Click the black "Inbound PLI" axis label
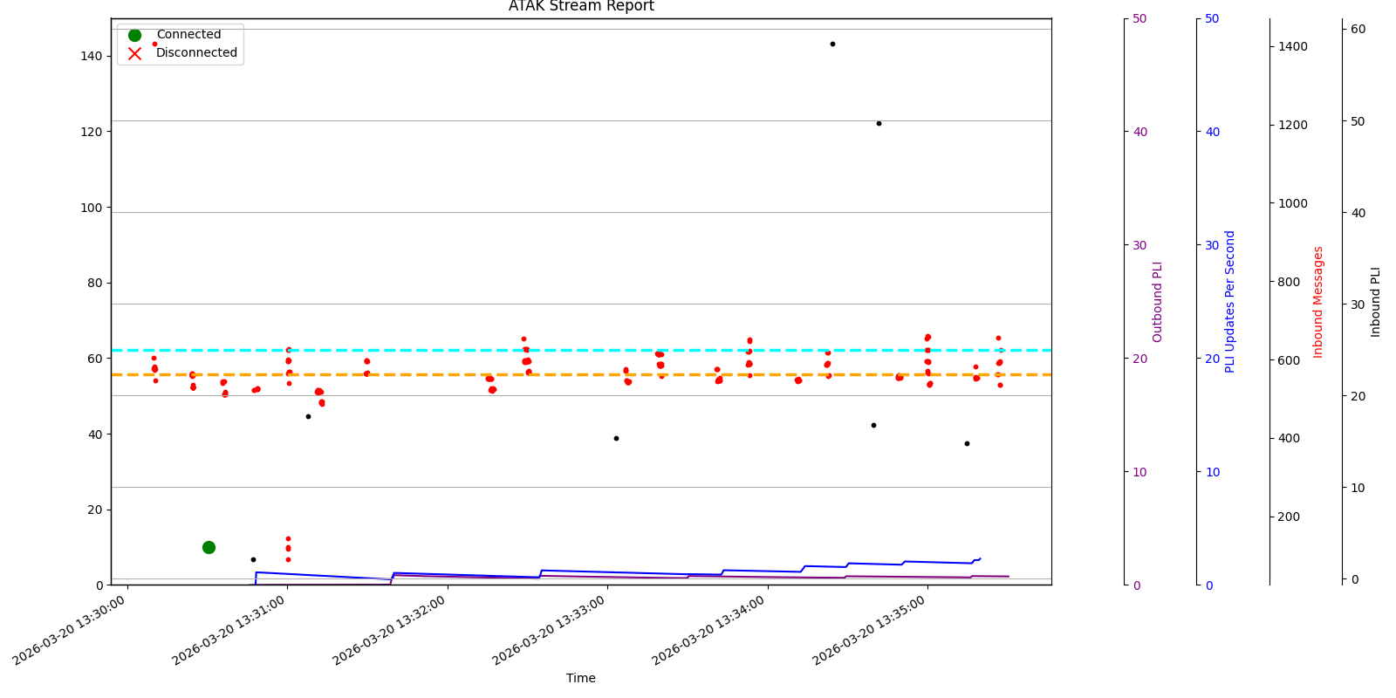The width and height of the screenshot is (1396, 698). [x=1376, y=301]
